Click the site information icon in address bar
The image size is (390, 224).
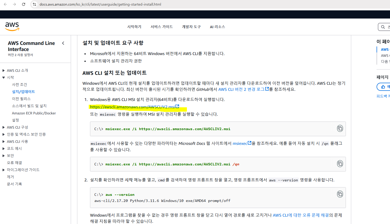coord(34,4)
